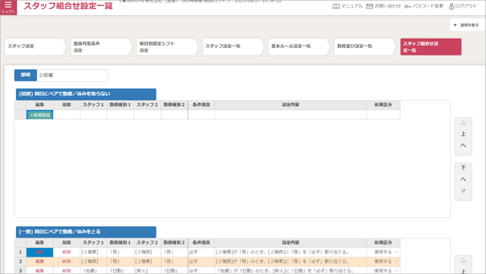Click the password change key icon

point(407,6)
